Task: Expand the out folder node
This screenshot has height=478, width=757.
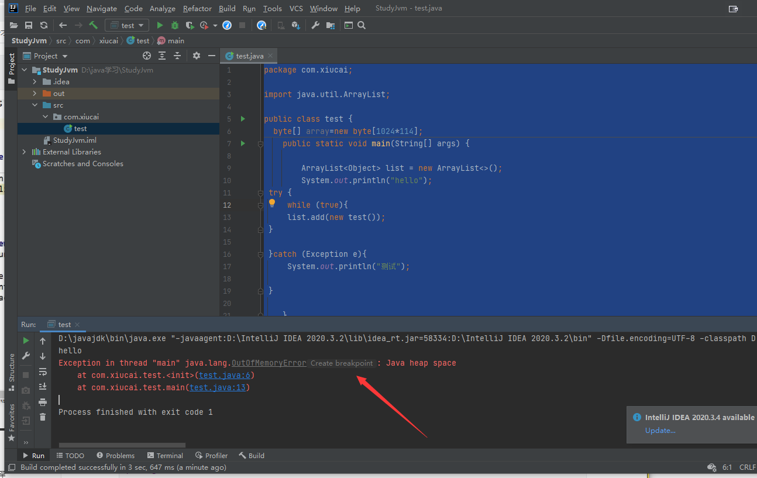Action: [35, 93]
